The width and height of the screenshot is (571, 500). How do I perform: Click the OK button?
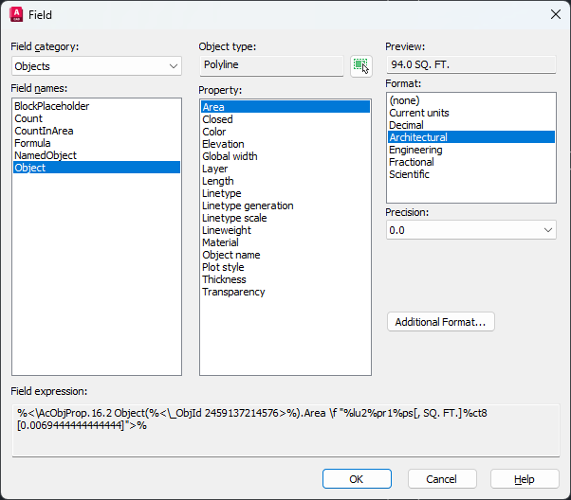click(x=357, y=479)
